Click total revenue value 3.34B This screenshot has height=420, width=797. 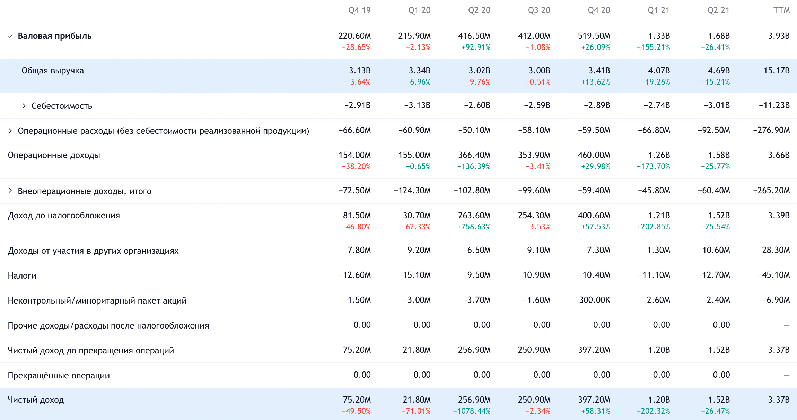click(x=420, y=71)
